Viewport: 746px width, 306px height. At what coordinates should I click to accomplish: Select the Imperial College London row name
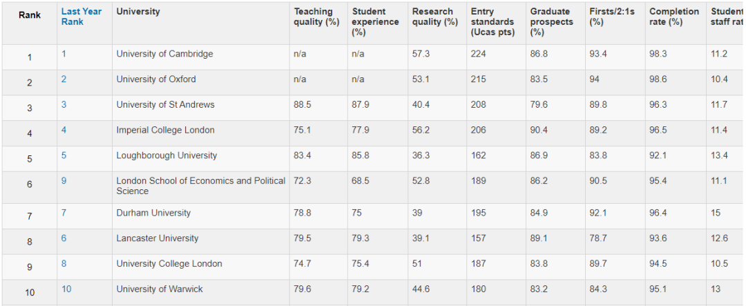point(166,130)
